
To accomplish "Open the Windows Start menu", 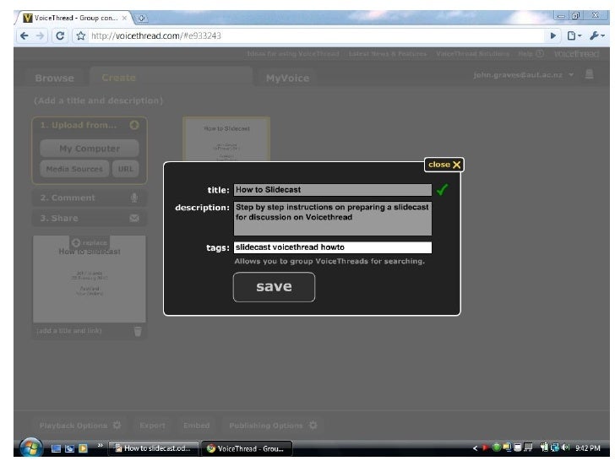I will tap(31, 447).
